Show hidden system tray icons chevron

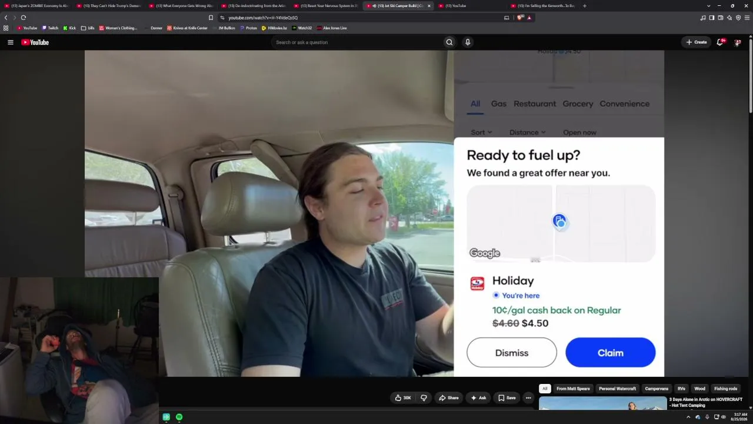(x=688, y=417)
